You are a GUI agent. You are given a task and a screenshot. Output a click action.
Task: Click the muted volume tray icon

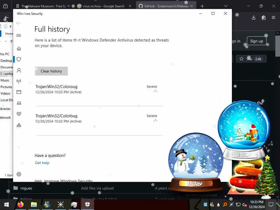point(244,205)
